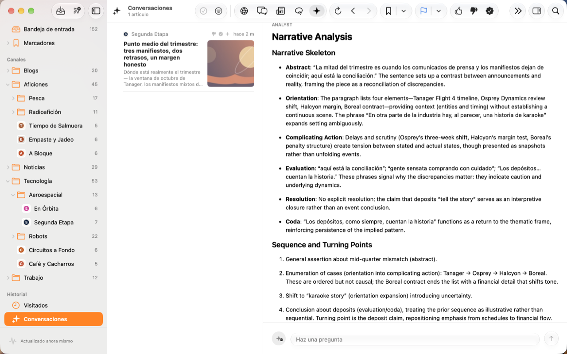Click the sparkle icon beside the question field
This screenshot has width=567, height=354.
coord(279,339)
